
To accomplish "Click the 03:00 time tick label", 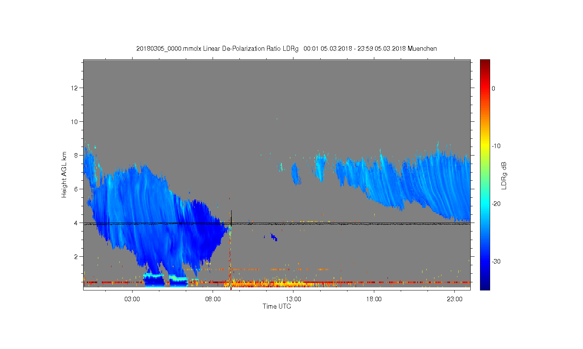I will (132, 299).
